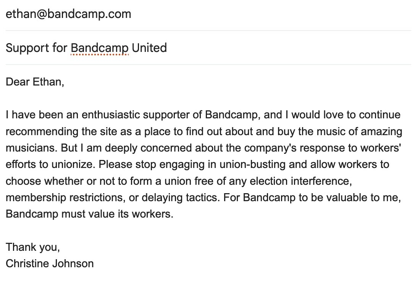Click the "Thank you," closing line
Image resolution: width=420 pixels, height=297 pixels.
33,247
